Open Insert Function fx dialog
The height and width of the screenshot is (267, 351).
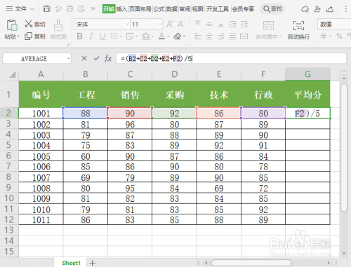(108, 58)
